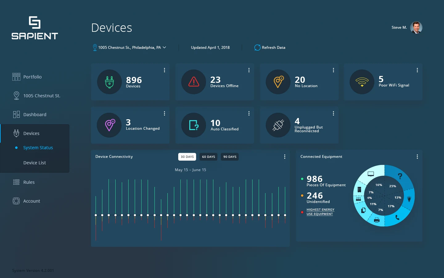Viewport: 444px width, 278px height.
Task: Click the No Location pin icon
Action: 278,82
